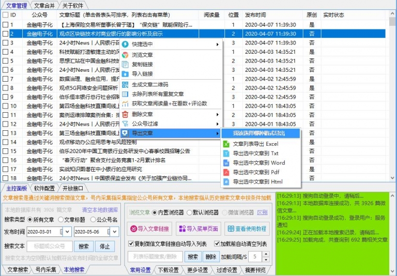Click the copy icon beside 复制链接
Viewport: 397px width, 276px height.
coord(125,64)
